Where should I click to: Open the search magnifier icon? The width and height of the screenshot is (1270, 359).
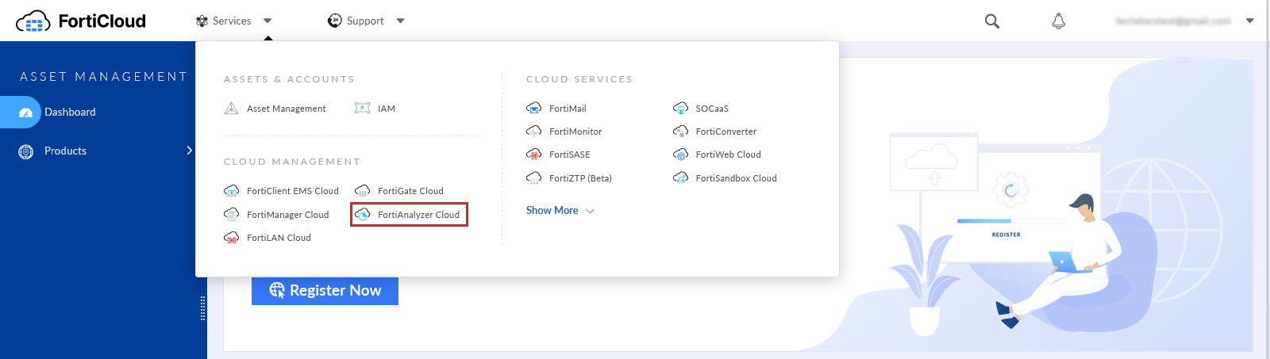coord(991,21)
